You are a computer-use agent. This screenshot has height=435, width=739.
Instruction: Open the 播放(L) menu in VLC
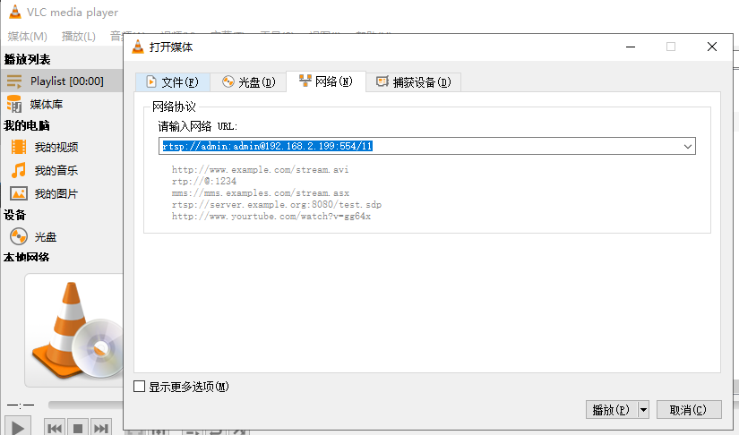coord(78,36)
